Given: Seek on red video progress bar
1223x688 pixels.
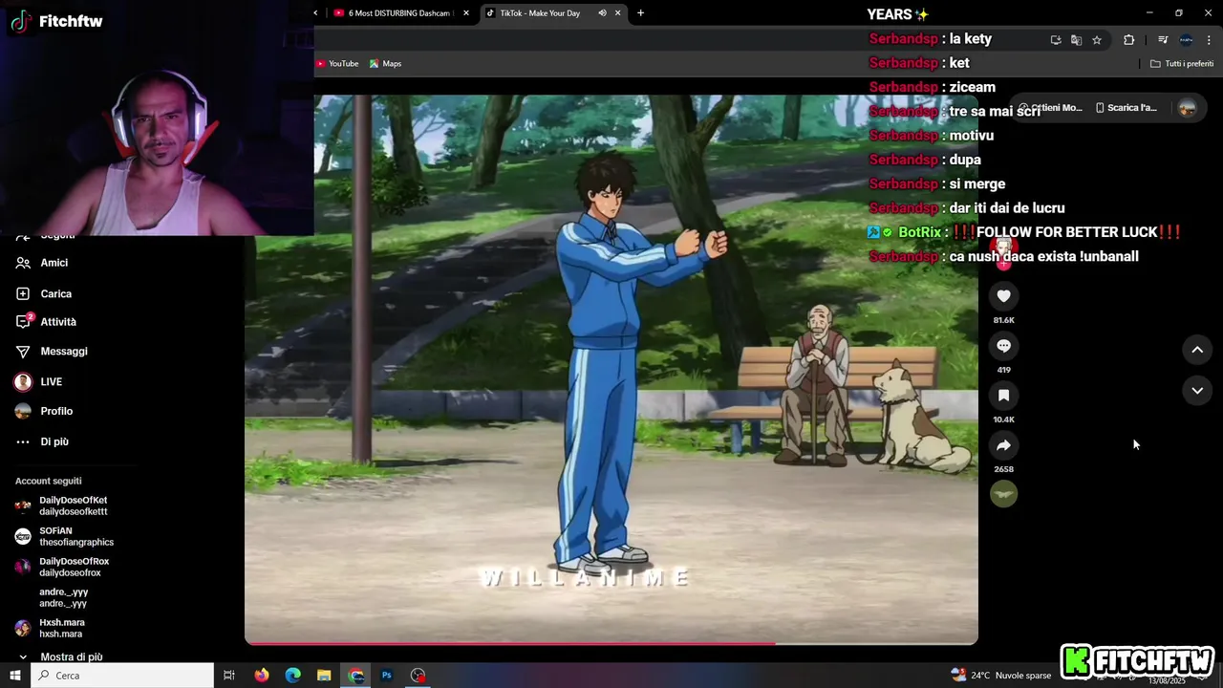Looking at the screenshot, I should point(611,643).
